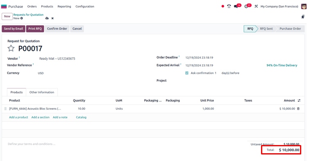
Task: Open the Products menu
Action: (47, 6)
